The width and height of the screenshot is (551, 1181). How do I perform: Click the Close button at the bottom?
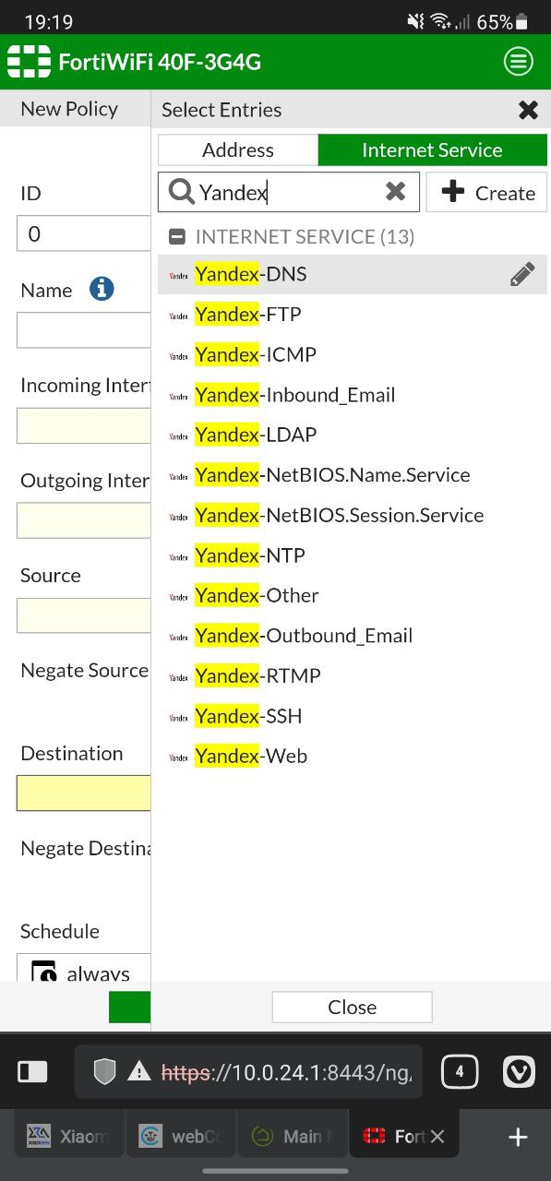tap(352, 1007)
